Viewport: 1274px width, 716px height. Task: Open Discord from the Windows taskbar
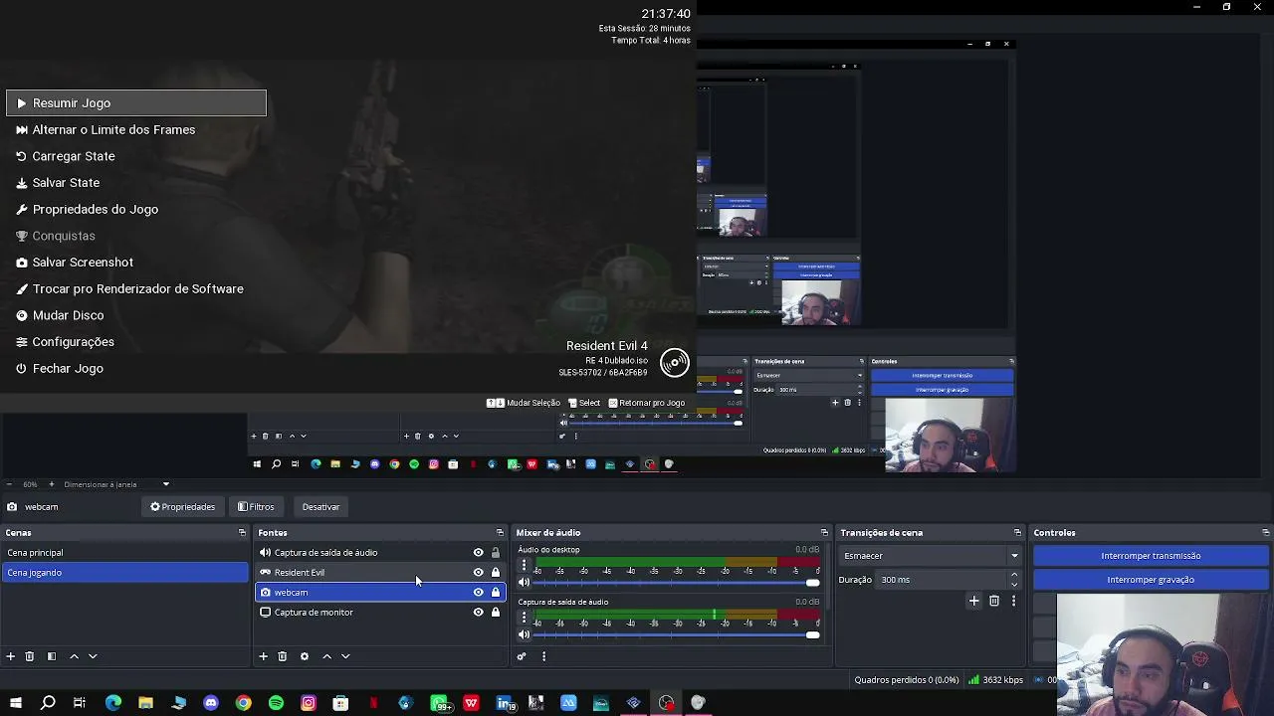pyautogui.click(x=211, y=703)
